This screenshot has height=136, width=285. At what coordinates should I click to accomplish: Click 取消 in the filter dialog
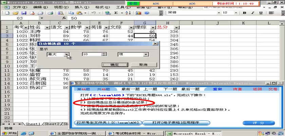click(143, 65)
